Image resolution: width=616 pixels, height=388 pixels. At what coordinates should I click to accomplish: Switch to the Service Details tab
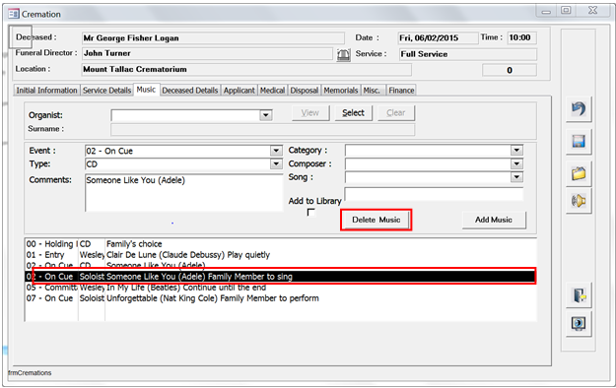[106, 91]
